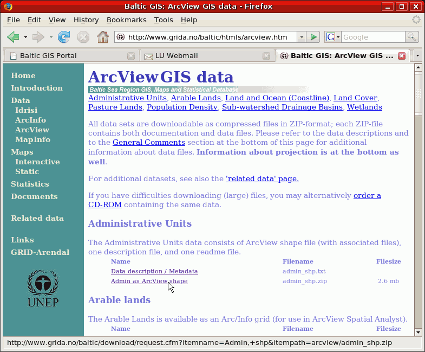
Task: Open the History menu
Action: 86,20
